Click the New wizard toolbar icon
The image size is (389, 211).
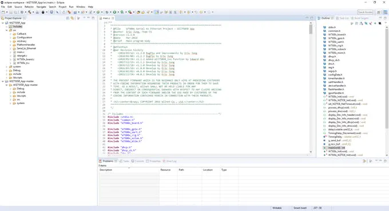click(x=3, y=12)
